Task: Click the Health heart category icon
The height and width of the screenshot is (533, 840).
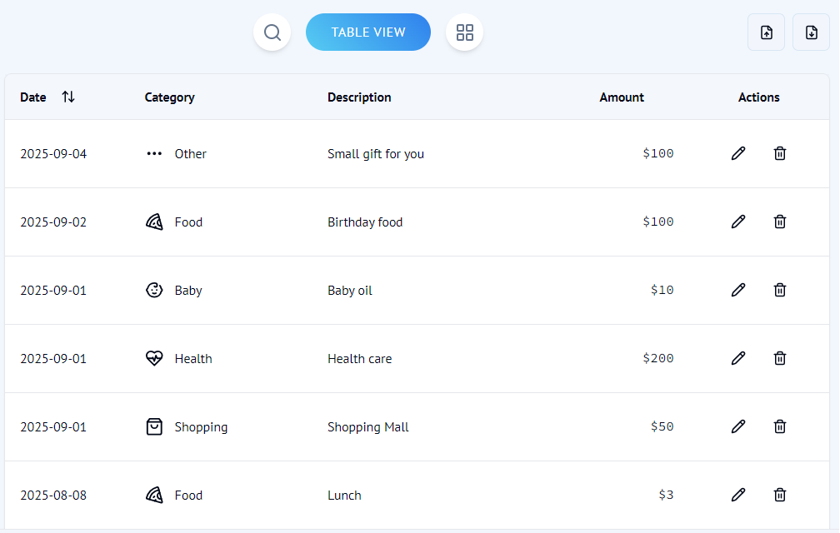Action: (x=154, y=358)
